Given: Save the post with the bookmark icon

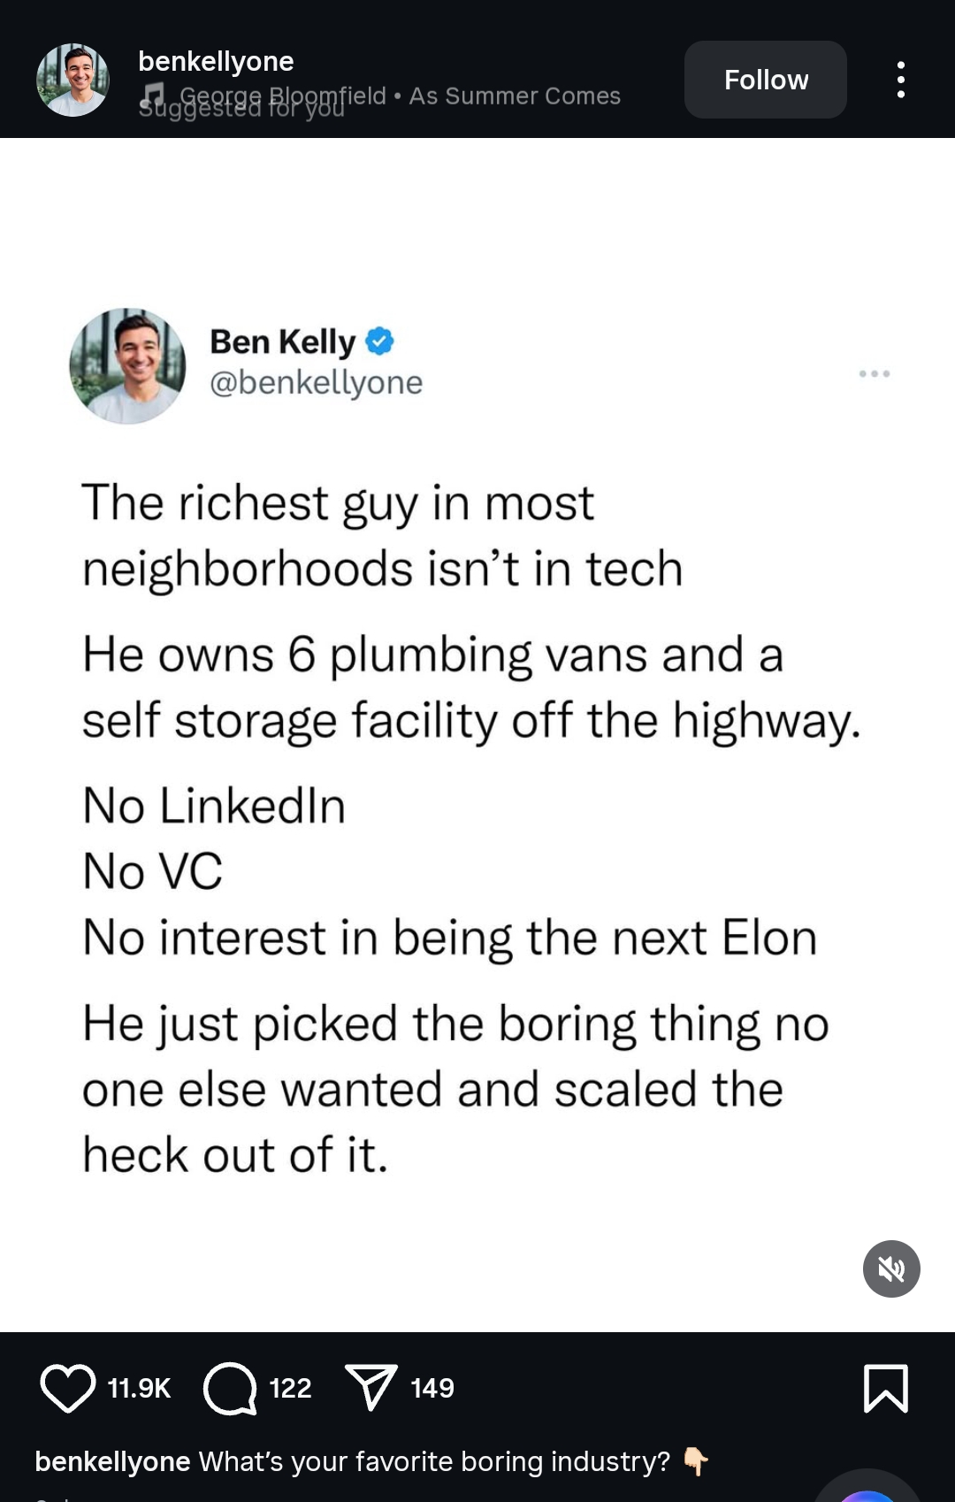Looking at the screenshot, I should (x=885, y=1388).
